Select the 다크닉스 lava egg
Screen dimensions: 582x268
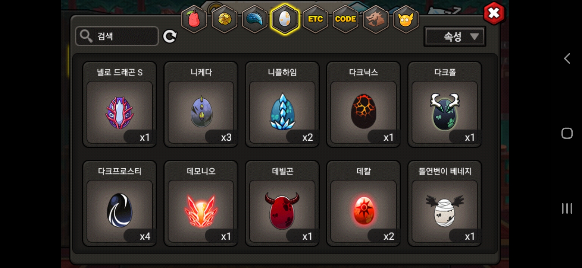364,105
